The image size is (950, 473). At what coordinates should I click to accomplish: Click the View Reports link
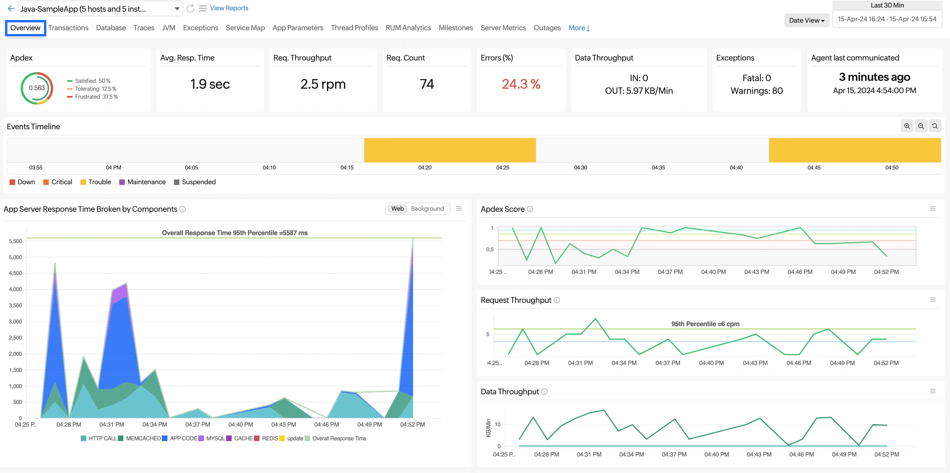(x=229, y=8)
